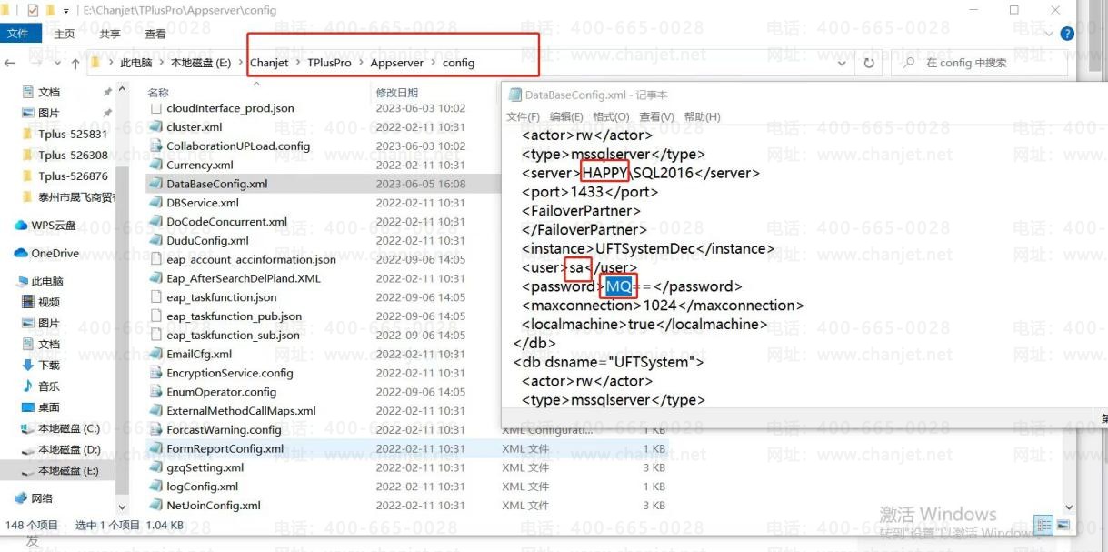Select 本地磁盘 (D:) in navigation pane
Viewport: 1108px width, 552px height.
68,449
